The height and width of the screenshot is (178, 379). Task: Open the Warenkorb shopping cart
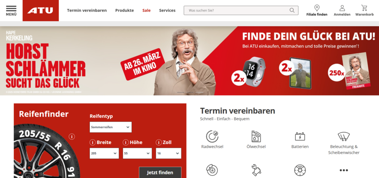point(364,8)
